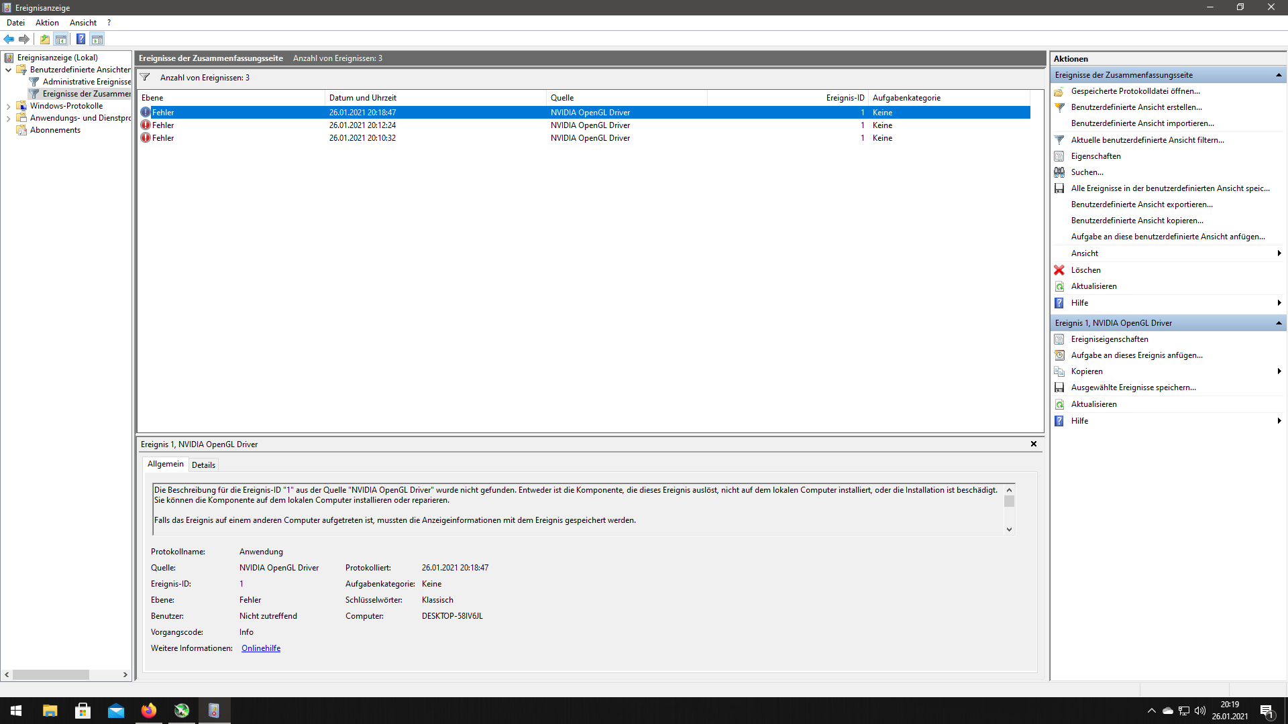Image resolution: width=1288 pixels, height=724 pixels.
Task: Click the red X Löschen icon
Action: coord(1059,270)
